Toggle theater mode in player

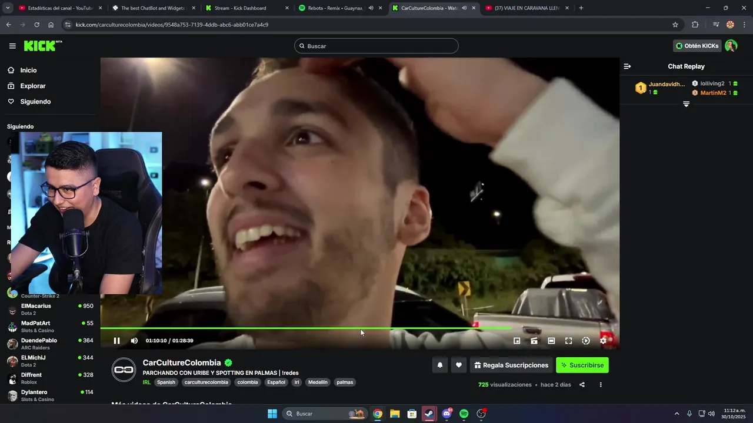click(x=551, y=341)
